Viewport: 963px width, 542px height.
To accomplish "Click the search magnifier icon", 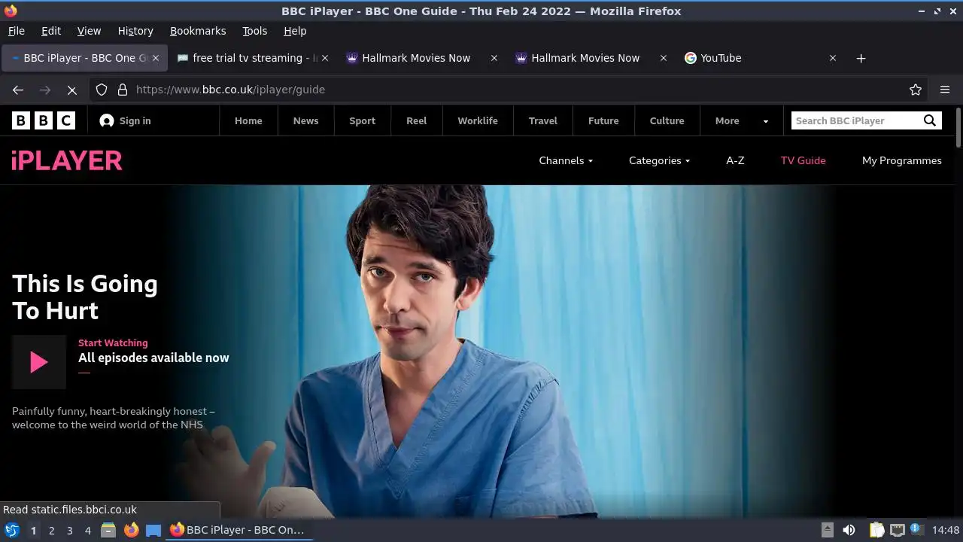I will (x=930, y=120).
